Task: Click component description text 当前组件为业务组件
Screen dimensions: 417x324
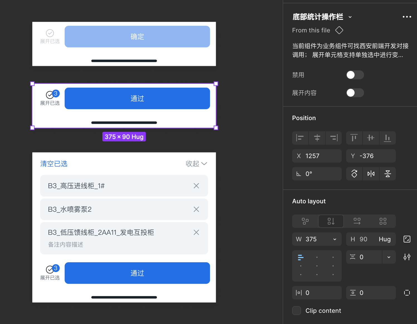Action: click(x=350, y=50)
